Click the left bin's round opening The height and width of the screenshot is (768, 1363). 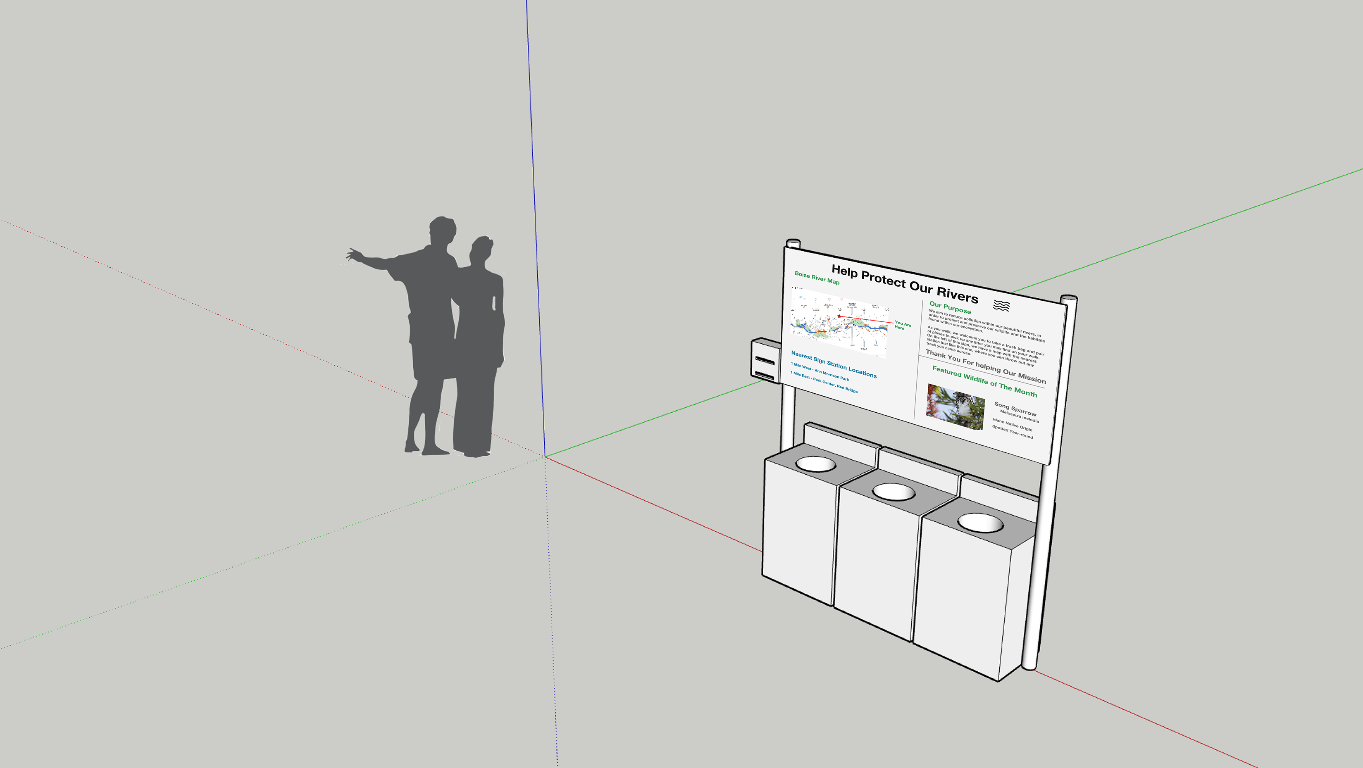coord(816,464)
